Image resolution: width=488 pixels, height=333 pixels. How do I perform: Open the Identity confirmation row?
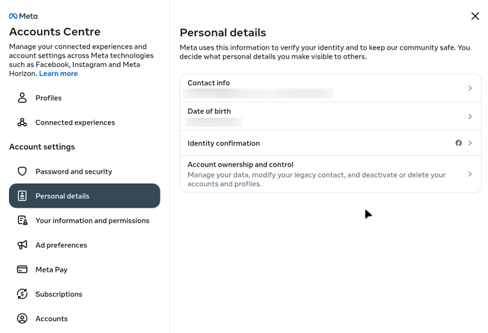pyautogui.click(x=314, y=143)
